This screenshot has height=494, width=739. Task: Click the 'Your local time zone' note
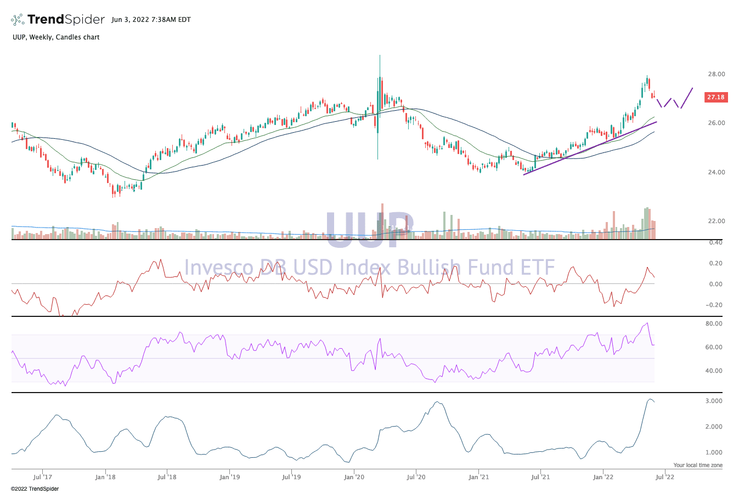pyautogui.click(x=698, y=465)
